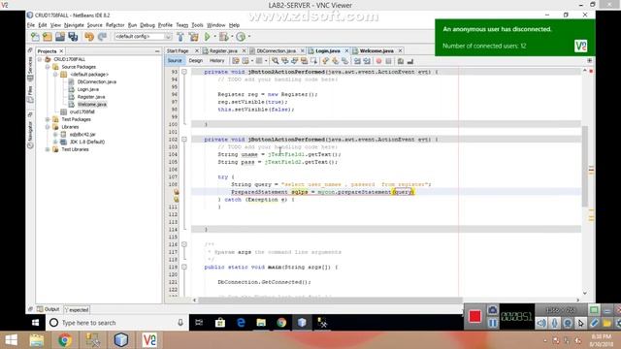Click the Stop Macro Recording icon
This screenshot has width=621, height=349.
tap(388, 61)
